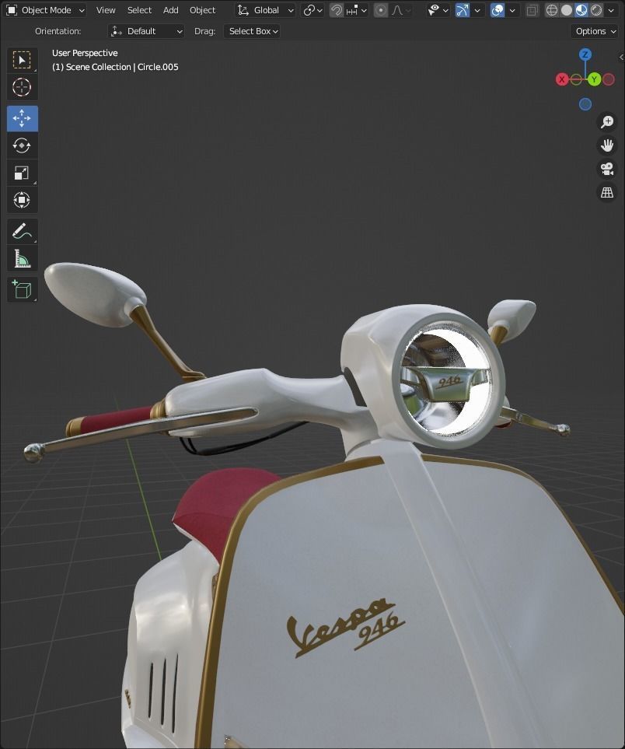Click the zoom magnifier viewport icon
This screenshot has height=749, width=625.
click(x=607, y=122)
